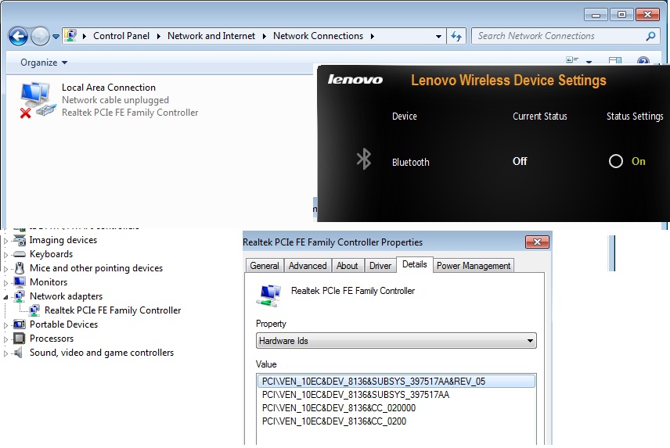This screenshot has height=448, width=670.
Task: Open address bar history dropdown
Action: 438,36
